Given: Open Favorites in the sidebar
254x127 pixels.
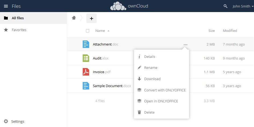Looking at the screenshot, I should coord(19,30).
